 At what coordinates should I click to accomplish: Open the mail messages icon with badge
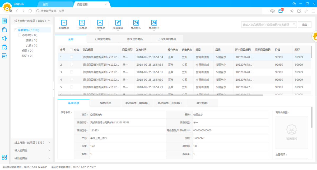tap(281, 11)
